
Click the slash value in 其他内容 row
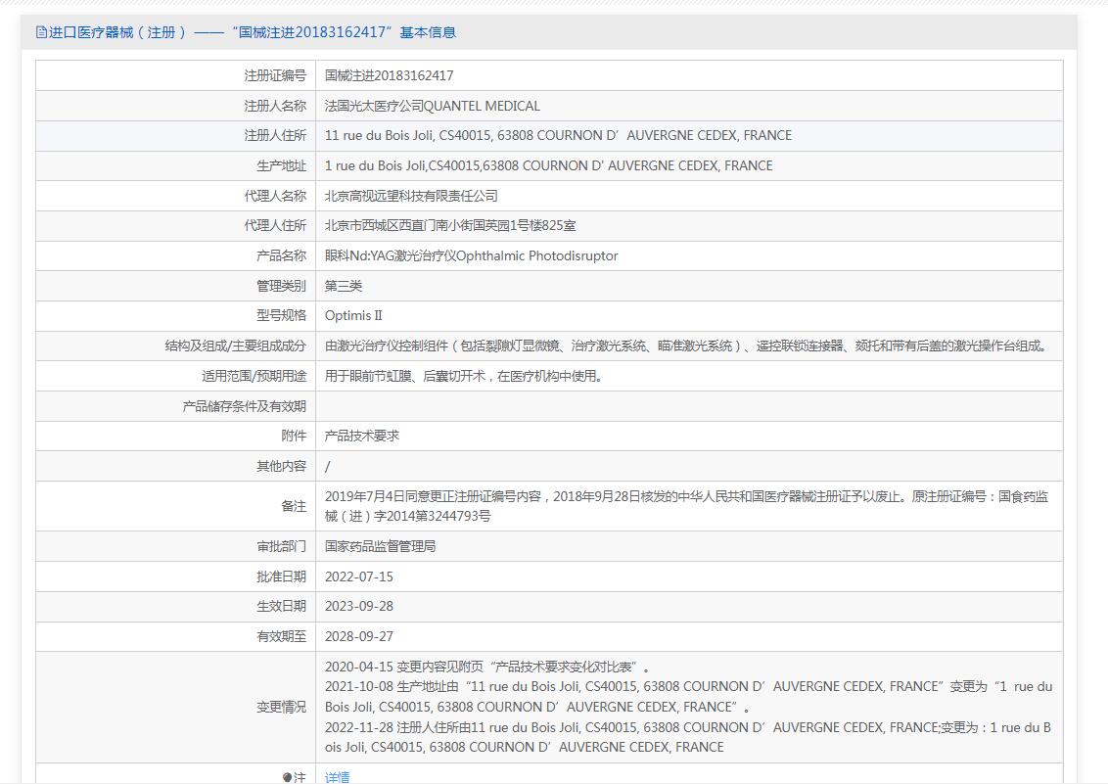327,466
